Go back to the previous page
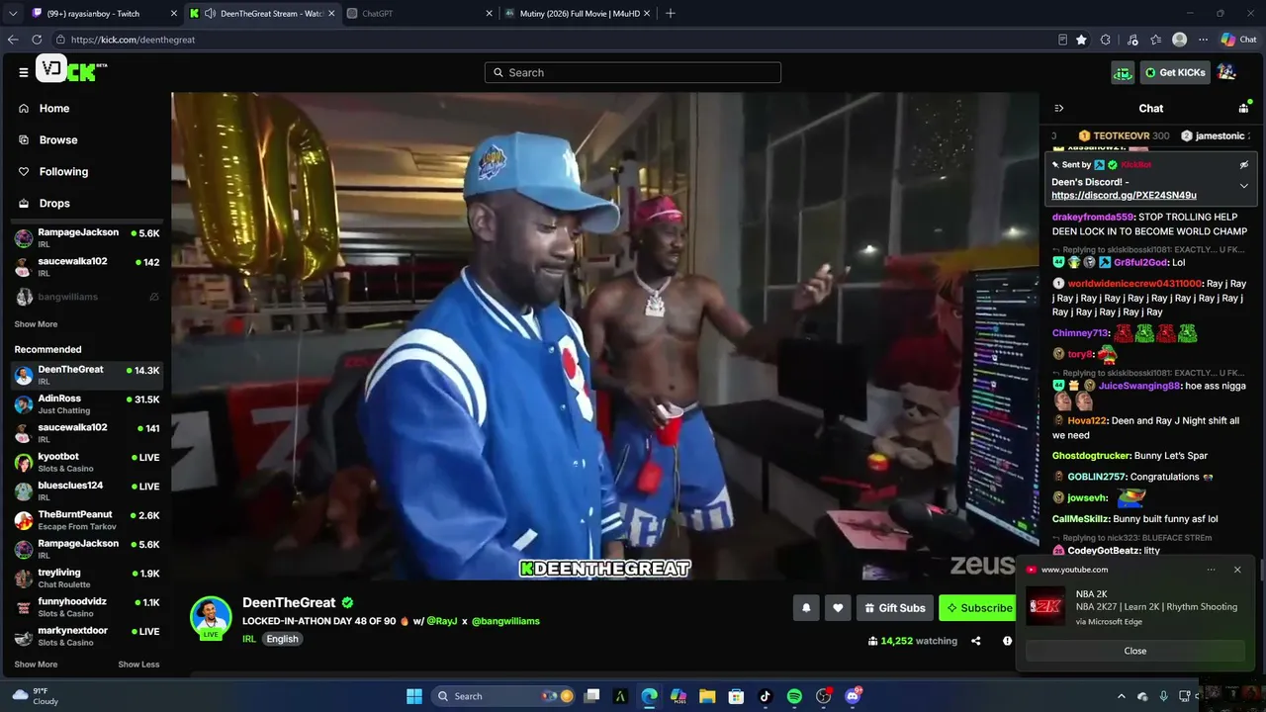 pyautogui.click(x=13, y=40)
